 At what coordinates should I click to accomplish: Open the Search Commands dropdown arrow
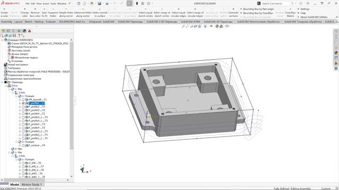296,4
